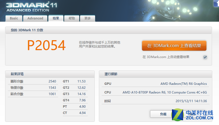Click the GT4 value 7.96
The width and height of the screenshot is (219, 125).
(x=82, y=100)
